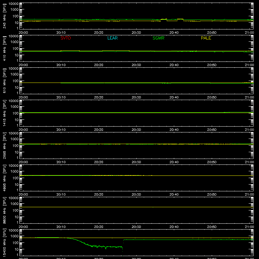Select the 15400 MHz [SFU] axis title
This screenshot has width=259, height=259.
point(4,242)
